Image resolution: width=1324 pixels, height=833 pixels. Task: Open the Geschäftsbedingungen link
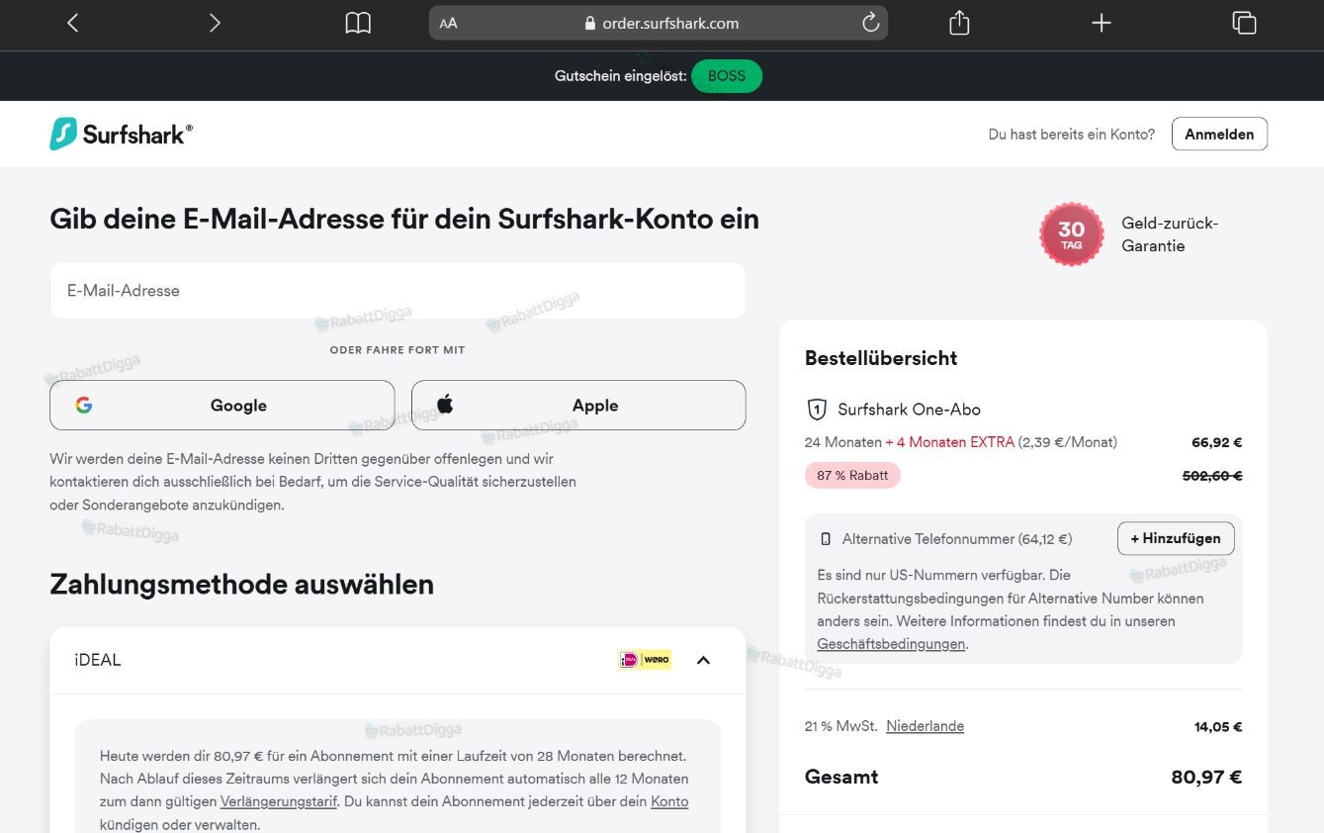(x=891, y=644)
